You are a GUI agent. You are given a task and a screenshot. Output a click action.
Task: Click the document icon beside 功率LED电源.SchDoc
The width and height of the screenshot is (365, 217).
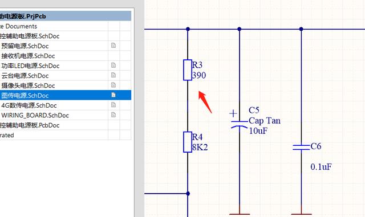coord(113,65)
